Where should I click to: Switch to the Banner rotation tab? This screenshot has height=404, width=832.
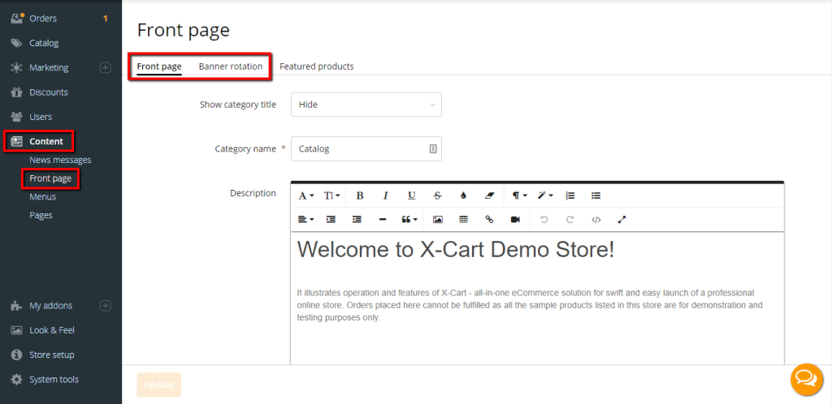(231, 67)
